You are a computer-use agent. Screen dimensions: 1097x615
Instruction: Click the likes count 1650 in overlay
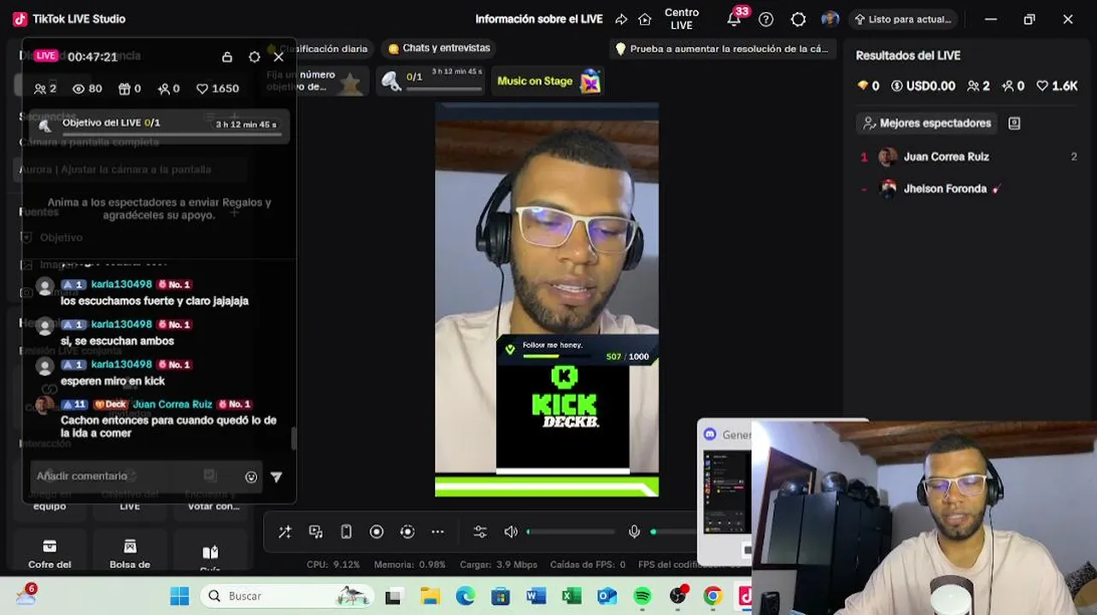coord(218,89)
